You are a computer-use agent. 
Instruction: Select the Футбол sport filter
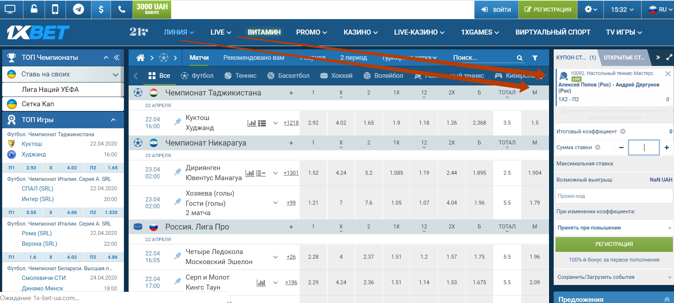pyautogui.click(x=197, y=76)
